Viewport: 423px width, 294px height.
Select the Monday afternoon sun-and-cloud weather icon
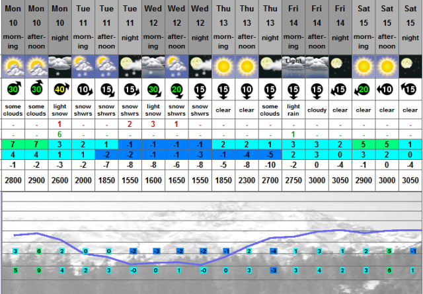[x=36, y=67]
